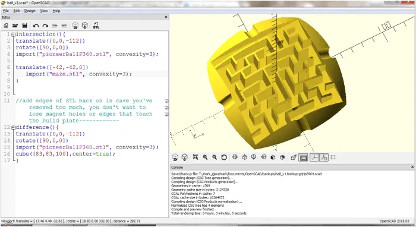Save the file with the floppy icon
Image resolution: width=416 pixels, height=227 pixels.
point(25,26)
